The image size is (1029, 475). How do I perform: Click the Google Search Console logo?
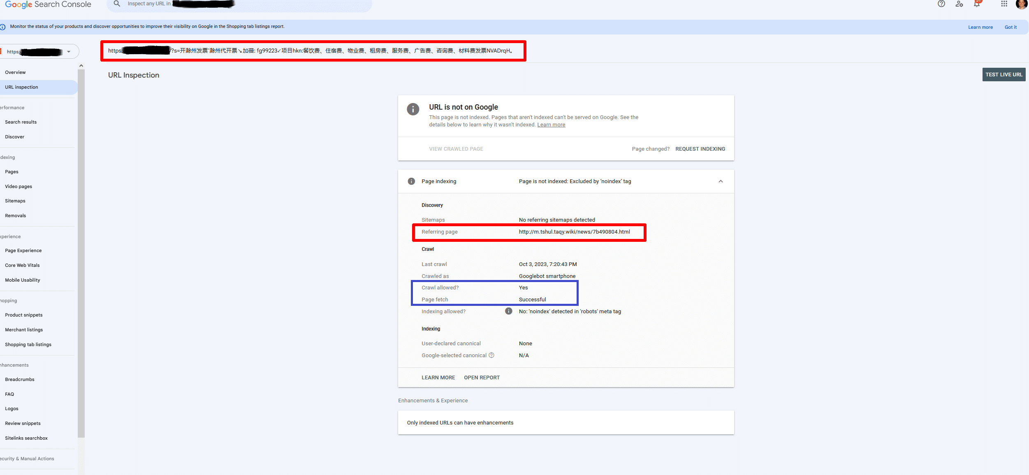pyautogui.click(x=48, y=5)
